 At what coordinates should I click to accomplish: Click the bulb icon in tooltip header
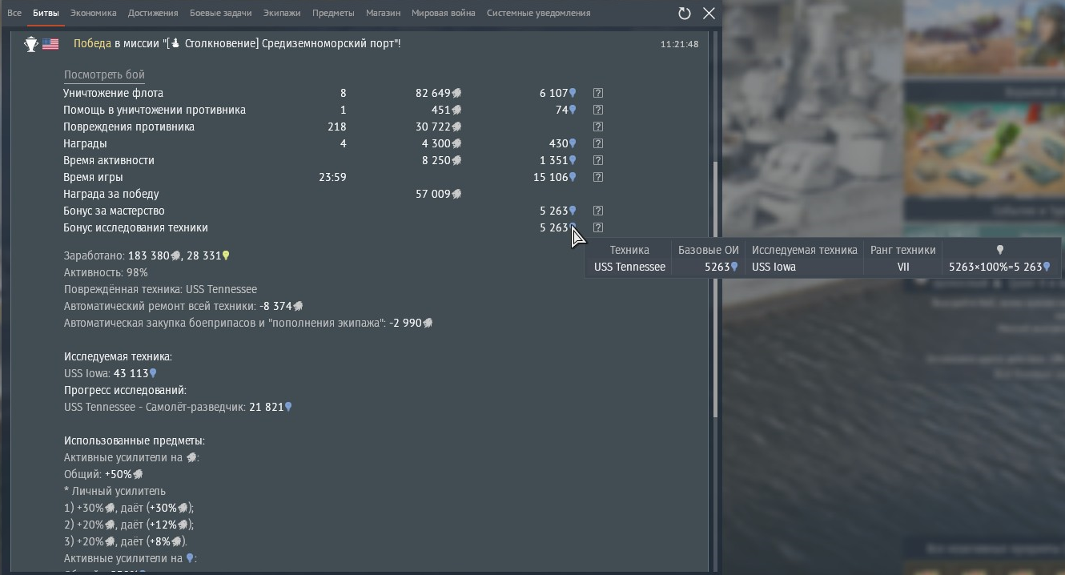pyautogui.click(x=999, y=250)
